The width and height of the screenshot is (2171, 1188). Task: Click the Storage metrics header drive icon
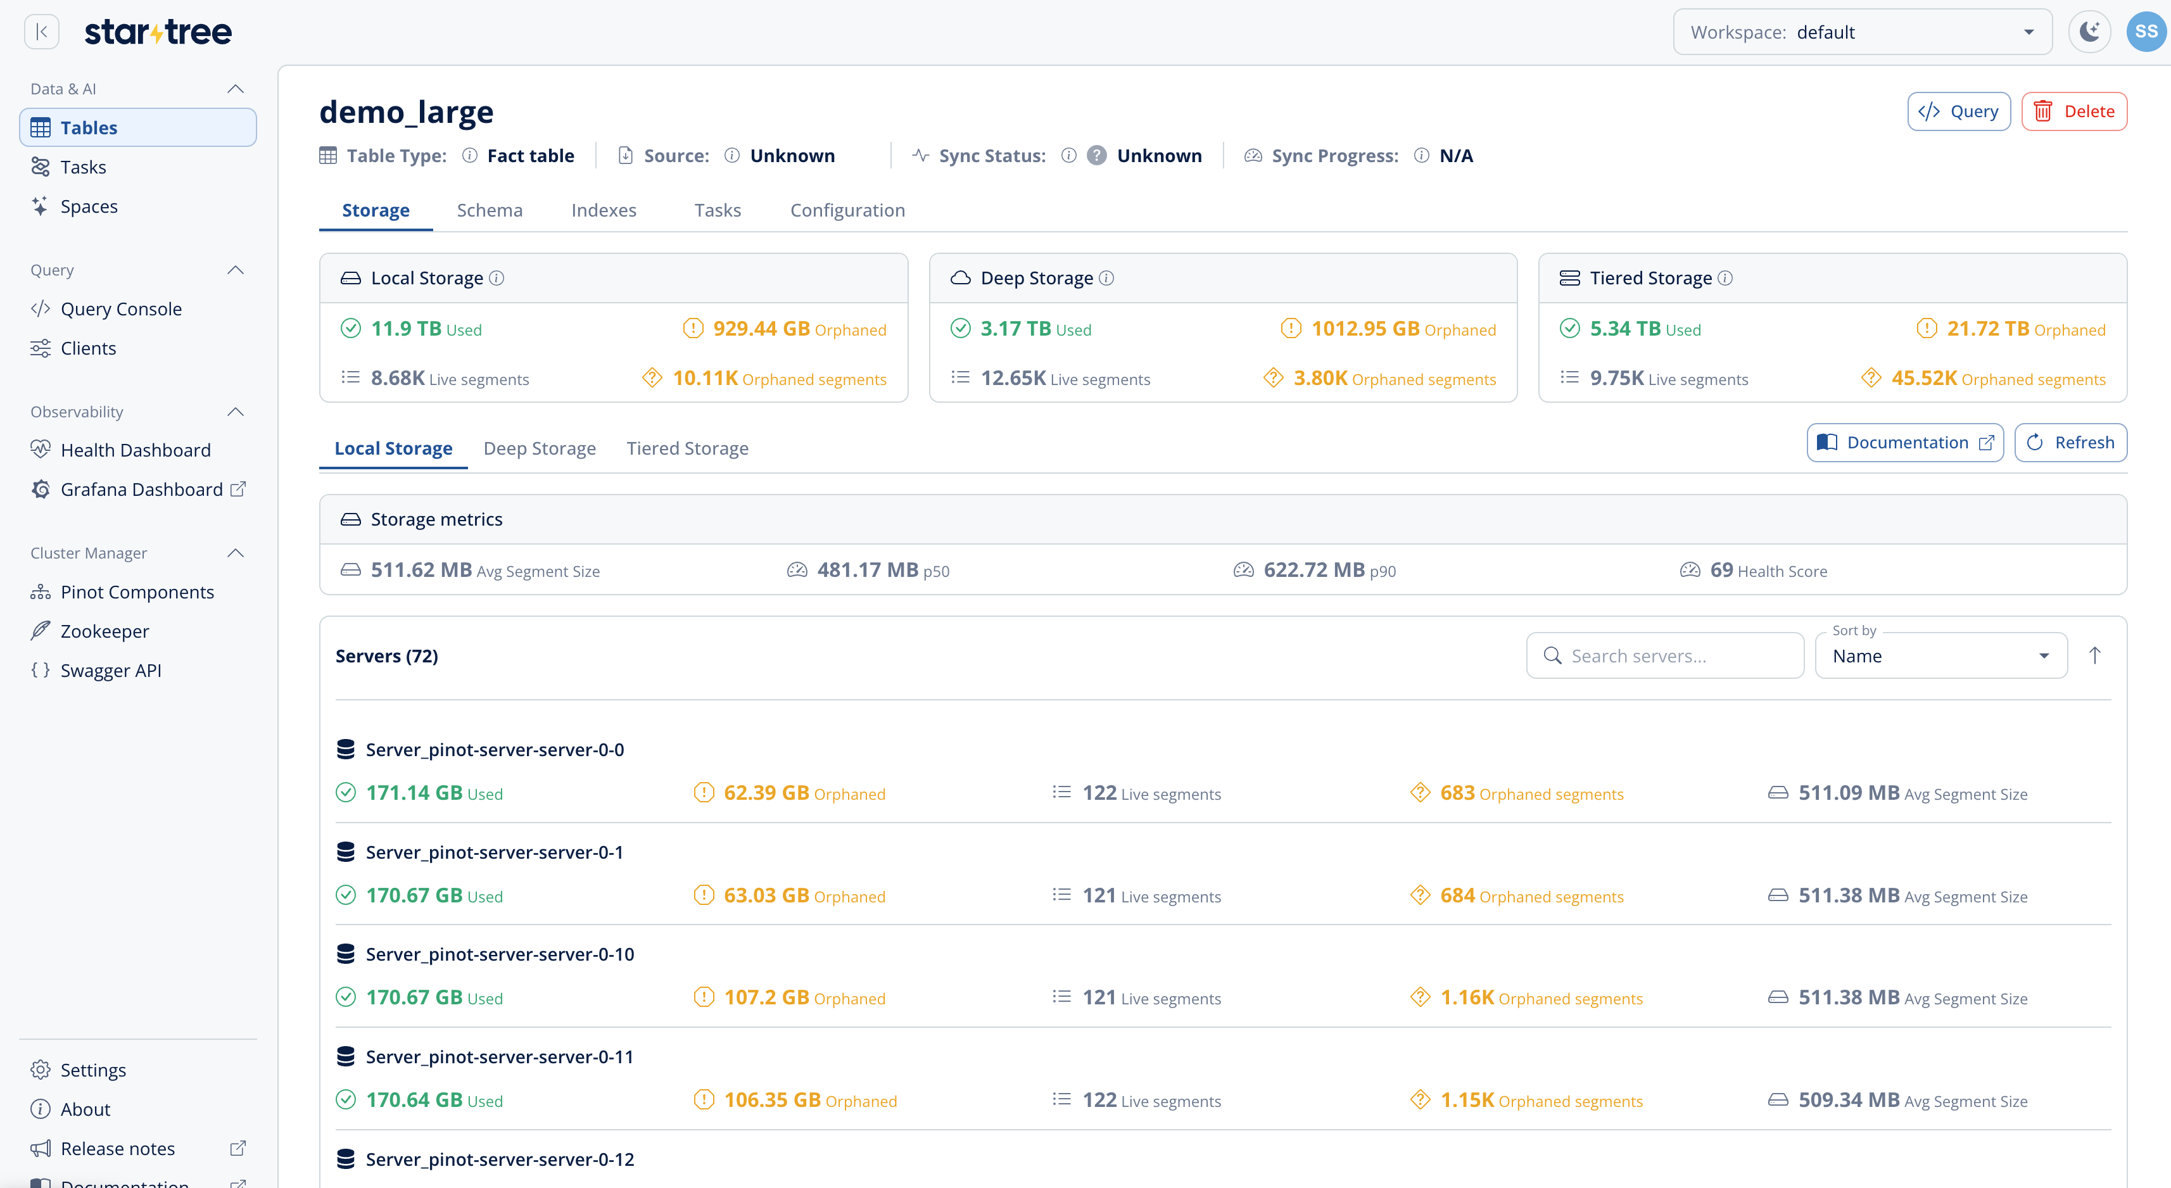pyautogui.click(x=351, y=519)
